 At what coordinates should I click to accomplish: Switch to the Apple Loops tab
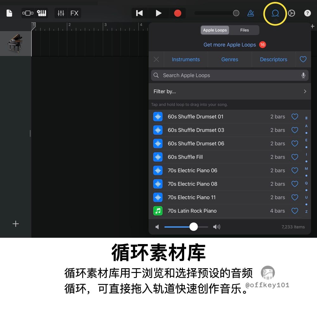(x=215, y=30)
